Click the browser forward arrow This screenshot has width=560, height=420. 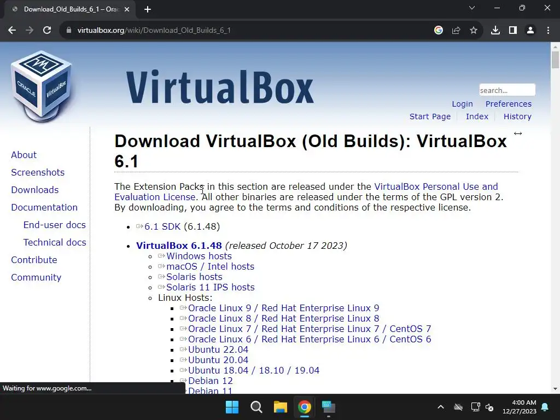coord(30,31)
